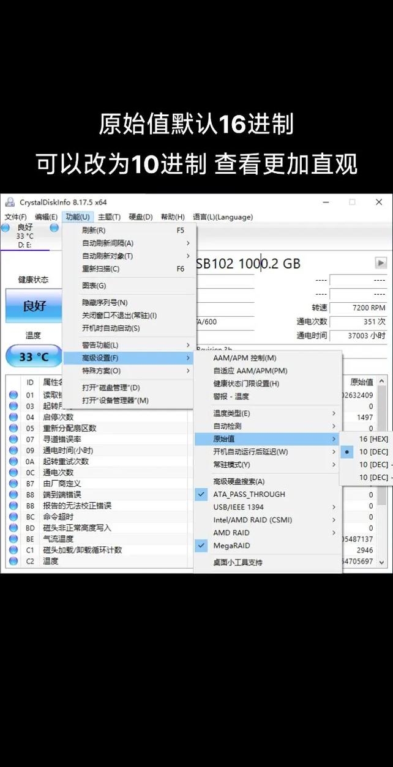Click the status orb in the 起转重试次数 row

click(13, 461)
